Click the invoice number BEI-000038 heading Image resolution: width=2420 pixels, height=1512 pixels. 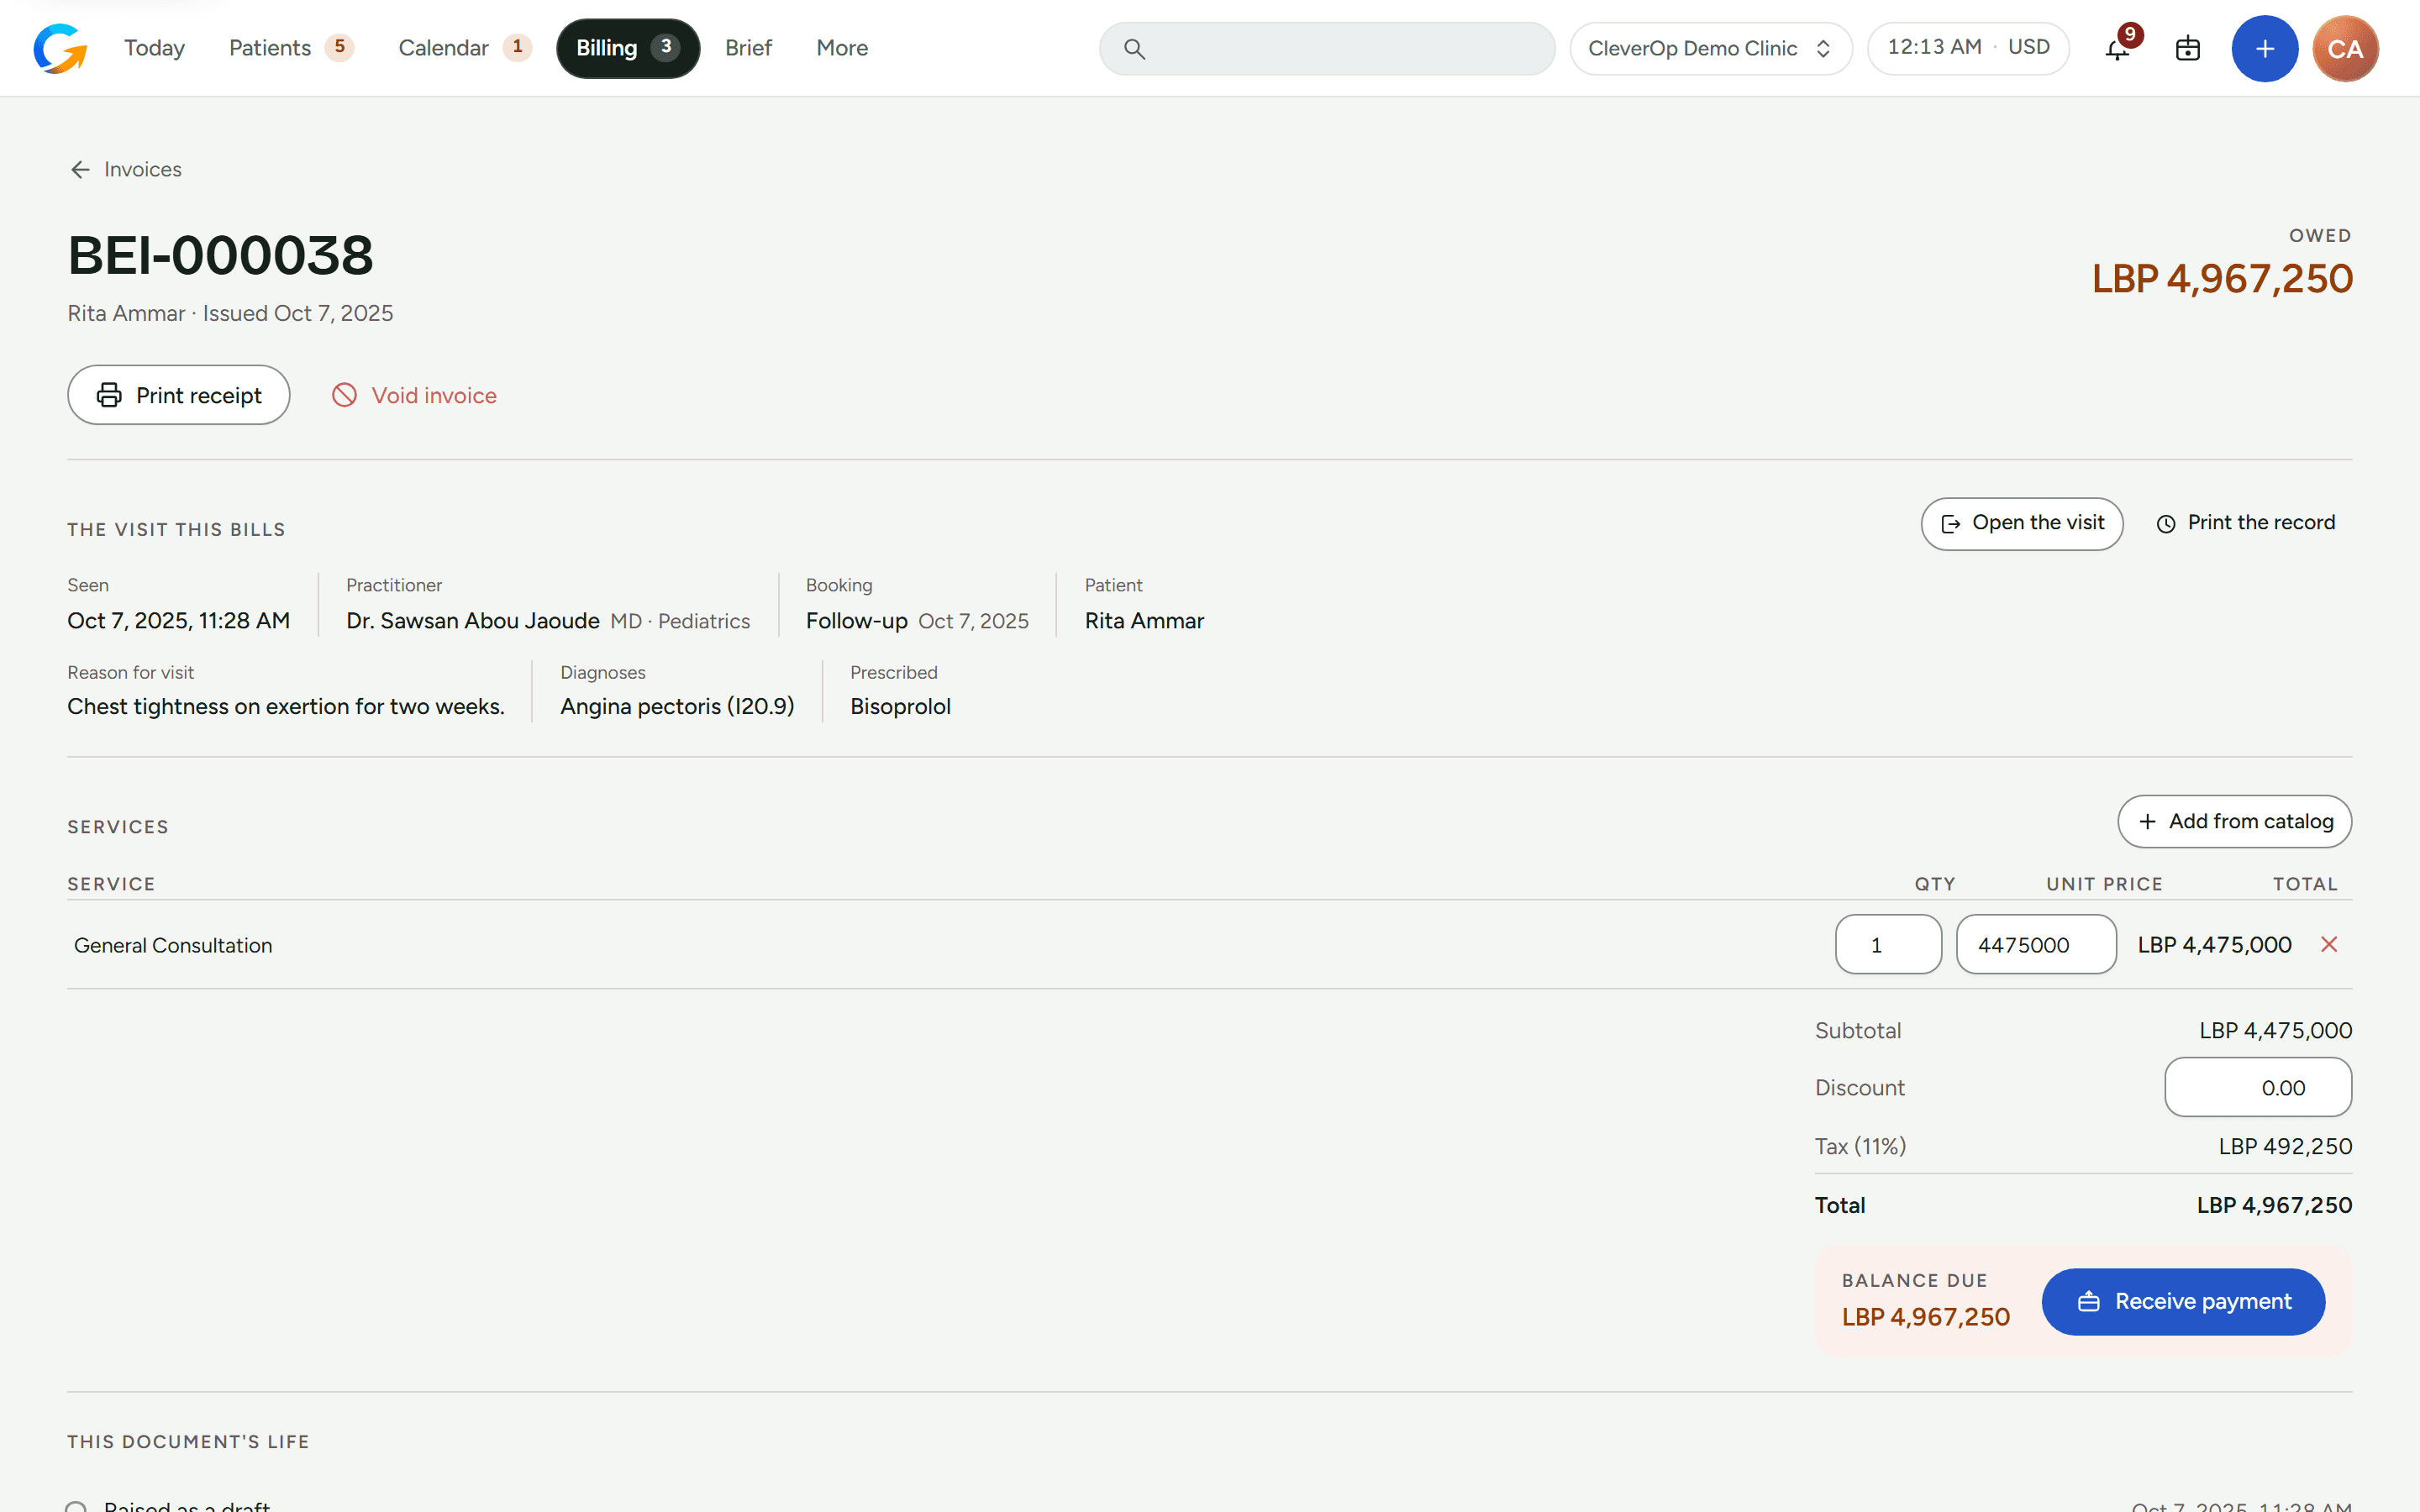[221, 255]
